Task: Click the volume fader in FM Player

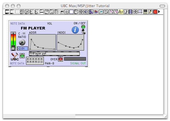Action: point(13,41)
